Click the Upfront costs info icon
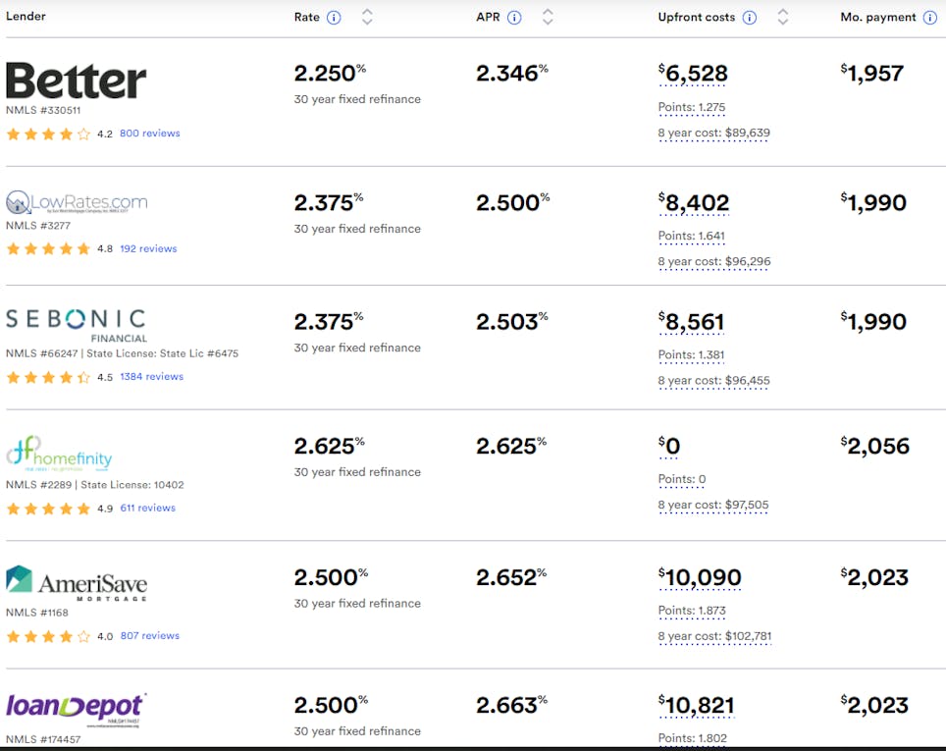This screenshot has width=946, height=751. pos(750,18)
